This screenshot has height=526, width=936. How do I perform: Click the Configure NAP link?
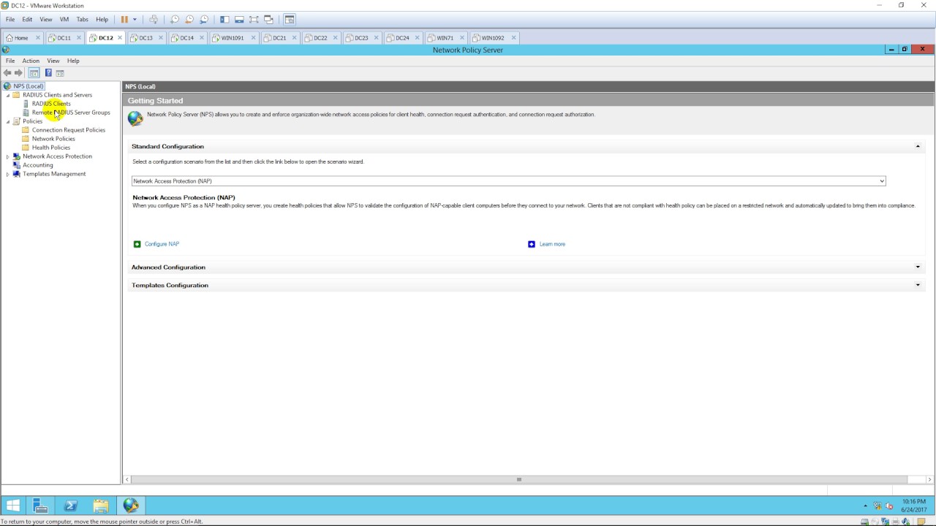click(162, 244)
